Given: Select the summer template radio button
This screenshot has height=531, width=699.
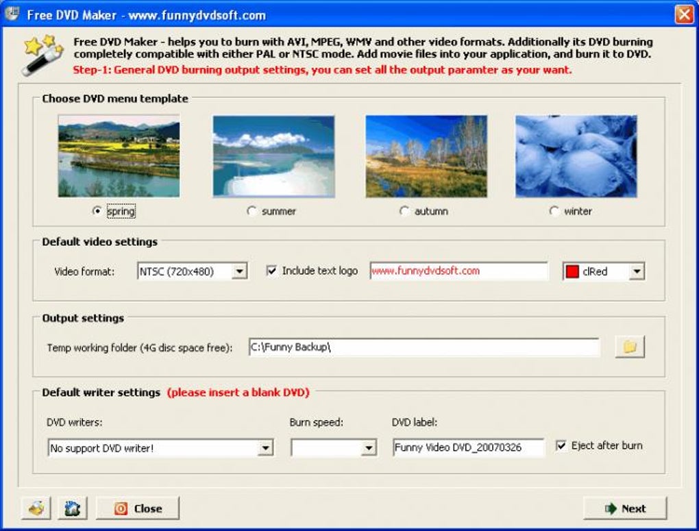Looking at the screenshot, I should tap(252, 211).
